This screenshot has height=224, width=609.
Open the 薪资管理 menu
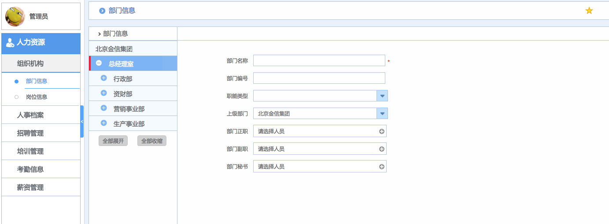(x=30, y=187)
